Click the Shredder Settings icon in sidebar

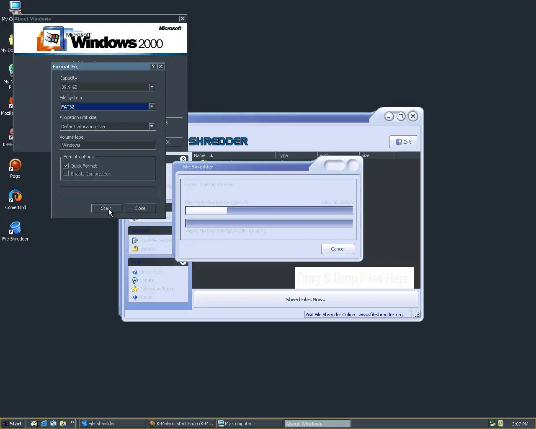(x=135, y=240)
